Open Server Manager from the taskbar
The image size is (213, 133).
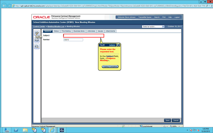[x=7, y=130]
